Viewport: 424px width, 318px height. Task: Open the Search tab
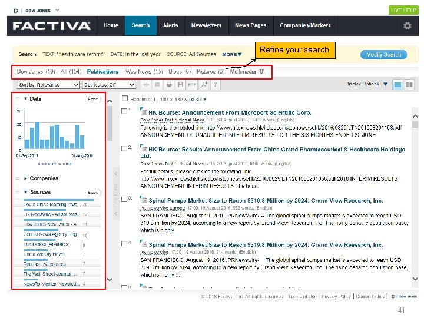tap(141, 25)
